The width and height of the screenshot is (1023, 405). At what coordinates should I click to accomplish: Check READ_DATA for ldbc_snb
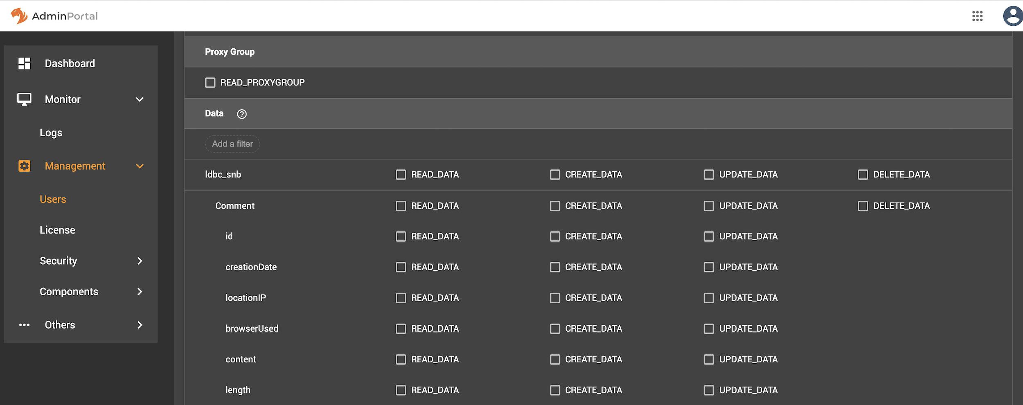[x=400, y=174]
